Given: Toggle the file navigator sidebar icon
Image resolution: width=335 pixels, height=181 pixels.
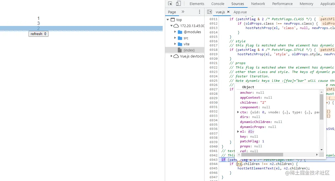Looking at the screenshot, I should click(x=209, y=12).
